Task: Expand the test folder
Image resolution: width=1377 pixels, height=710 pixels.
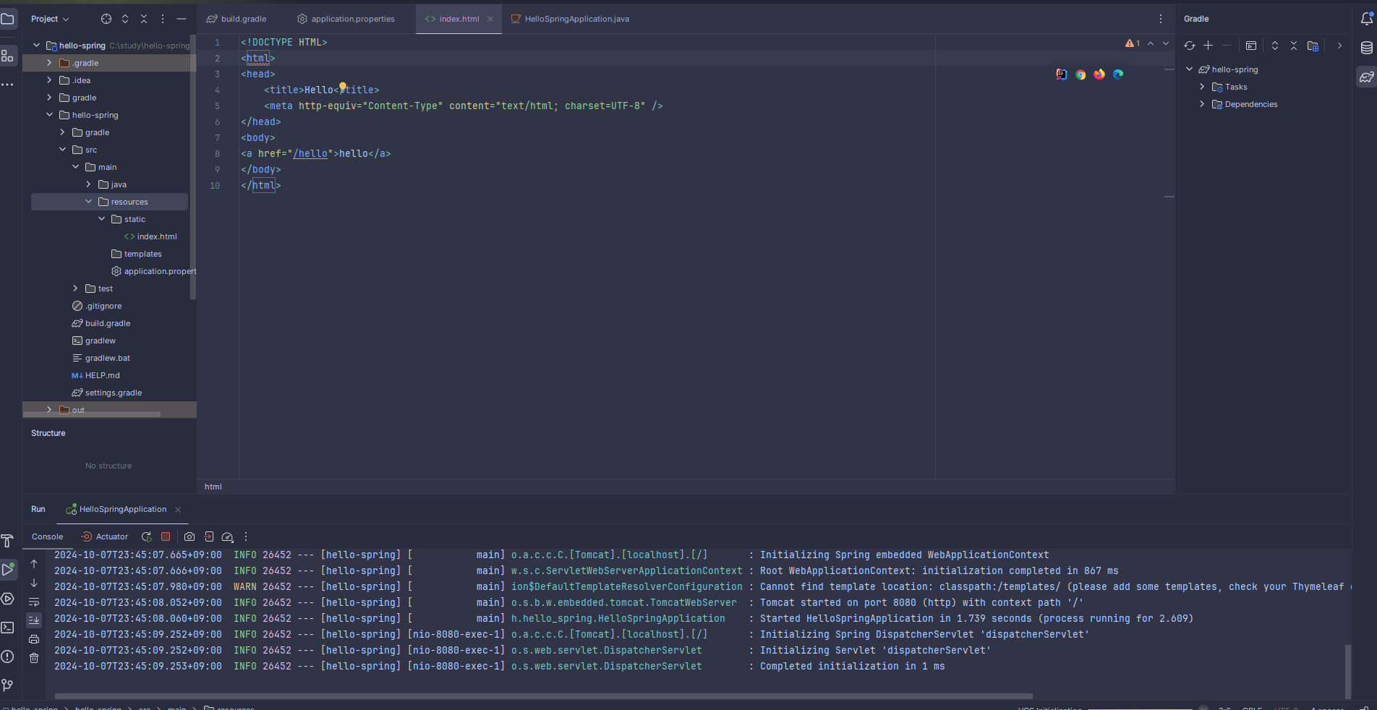Action: point(76,288)
